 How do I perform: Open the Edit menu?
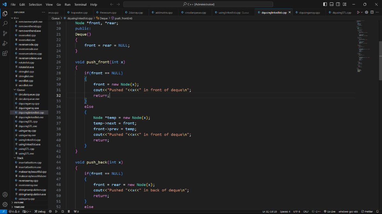[22, 4]
